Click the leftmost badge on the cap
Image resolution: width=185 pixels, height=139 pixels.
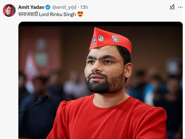point(94,41)
